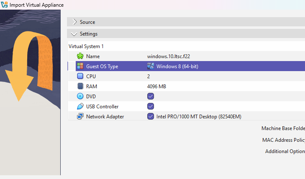Click the CPU chip icon
This screenshot has width=305, height=179.
coord(80,77)
